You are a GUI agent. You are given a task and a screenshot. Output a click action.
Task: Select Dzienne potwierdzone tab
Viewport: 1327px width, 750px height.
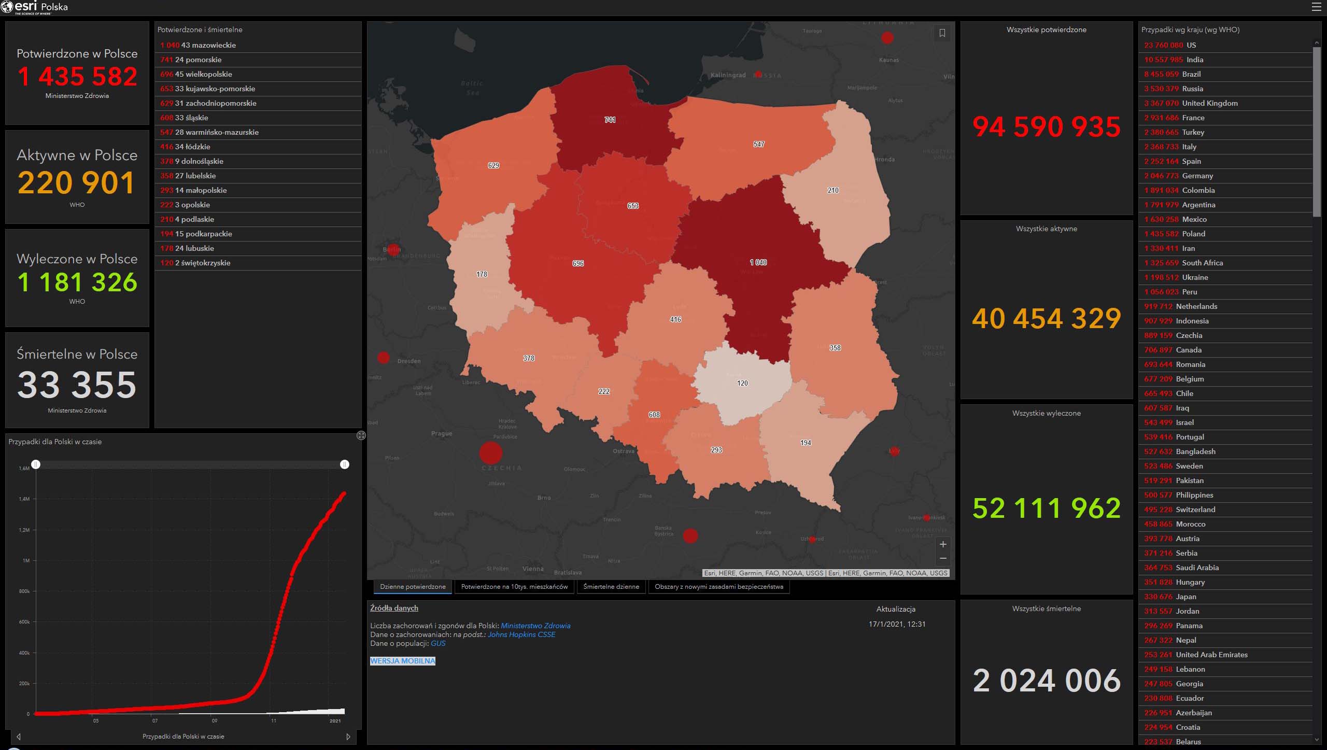click(x=413, y=587)
